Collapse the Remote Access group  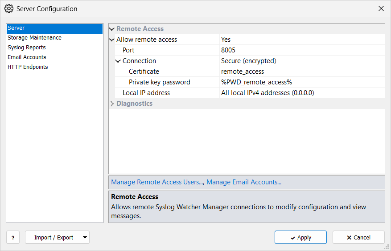tap(112, 29)
